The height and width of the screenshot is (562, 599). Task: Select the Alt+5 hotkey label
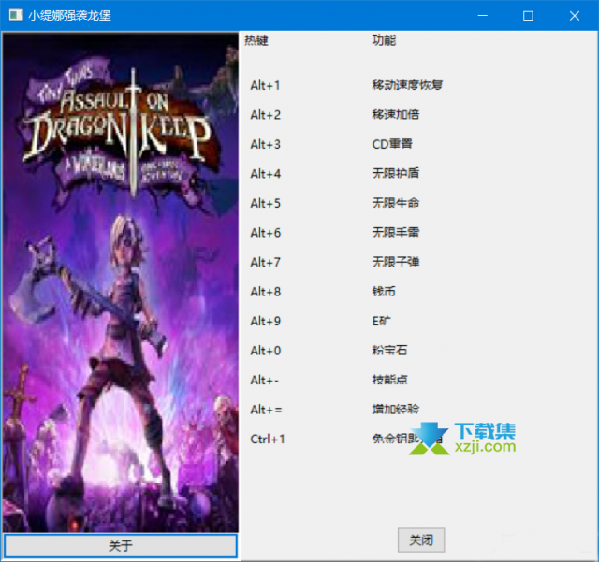(266, 203)
